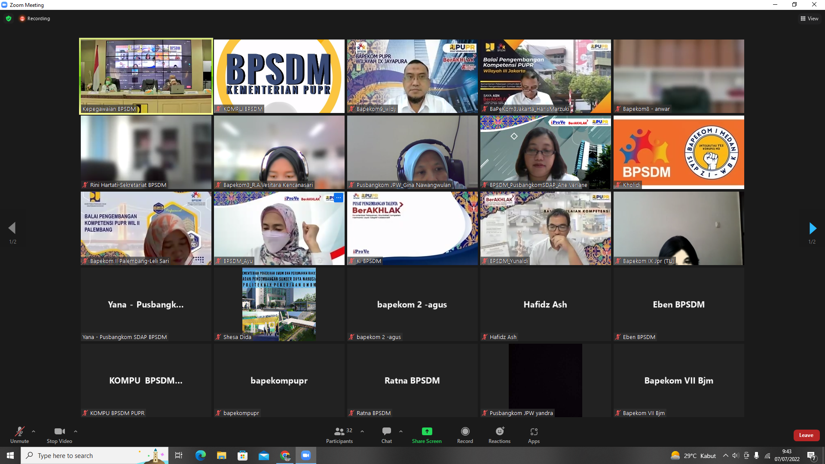Open the three-dot menu on BPSDM_Ayu tile
This screenshot has height=464, width=825.
tap(339, 198)
